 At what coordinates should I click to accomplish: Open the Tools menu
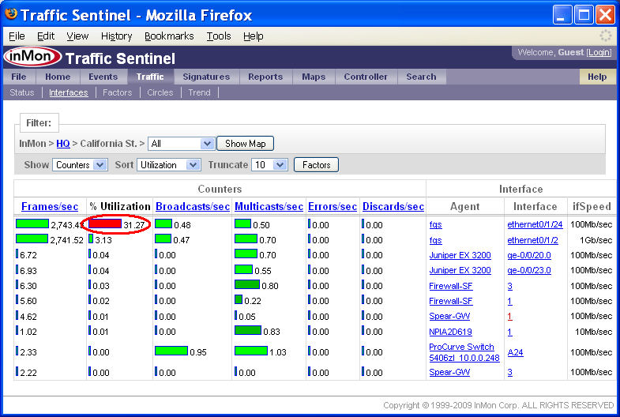coord(219,36)
